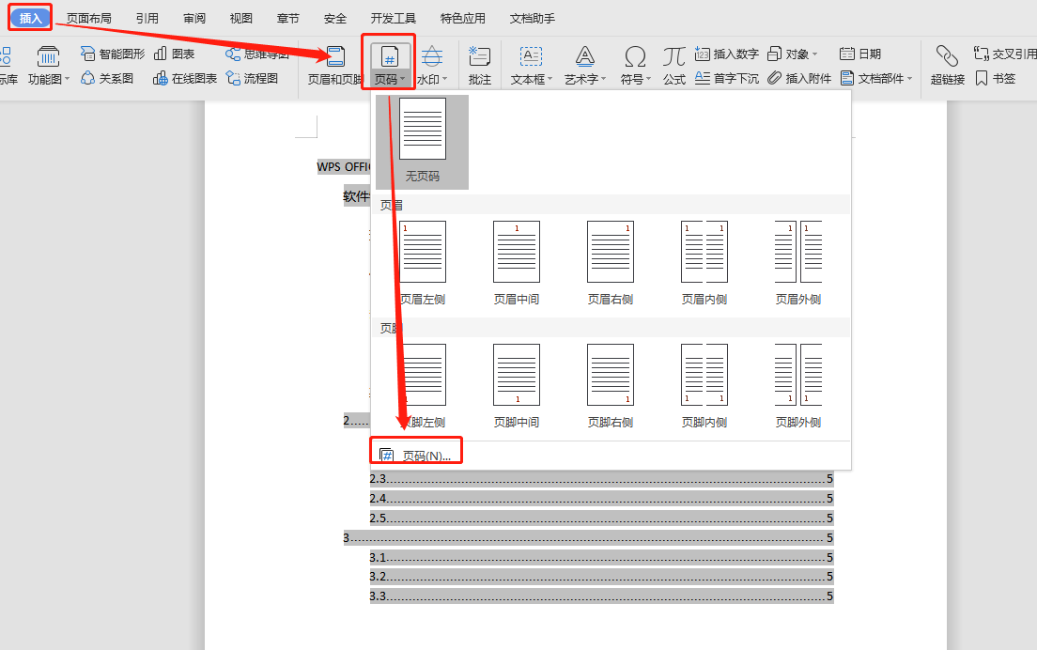The height and width of the screenshot is (650, 1037).
Task: Click 插入数字 insert number
Action: click(x=726, y=54)
